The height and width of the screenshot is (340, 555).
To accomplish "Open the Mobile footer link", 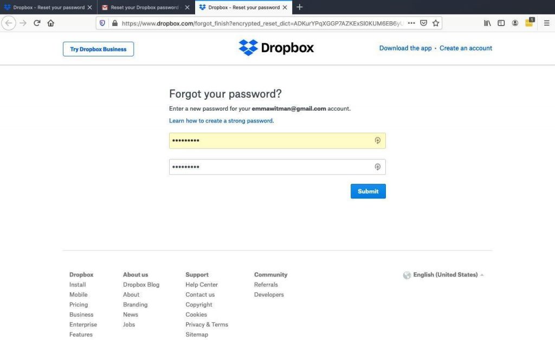I will pyautogui.click(x=78, y=294).
